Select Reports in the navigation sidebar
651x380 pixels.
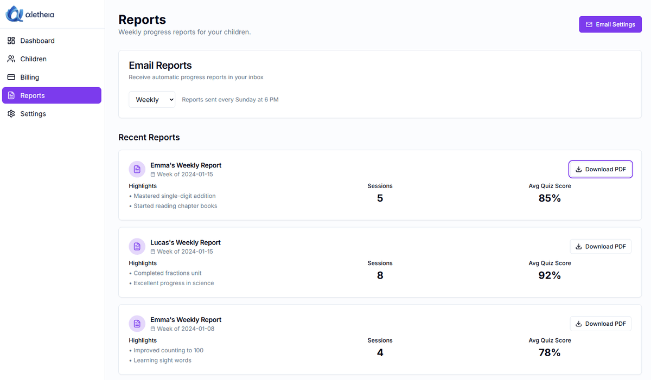coord(33,95)
